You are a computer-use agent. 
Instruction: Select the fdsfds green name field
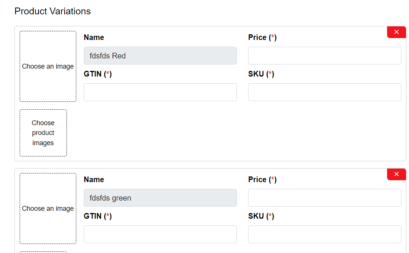[160, 198]
